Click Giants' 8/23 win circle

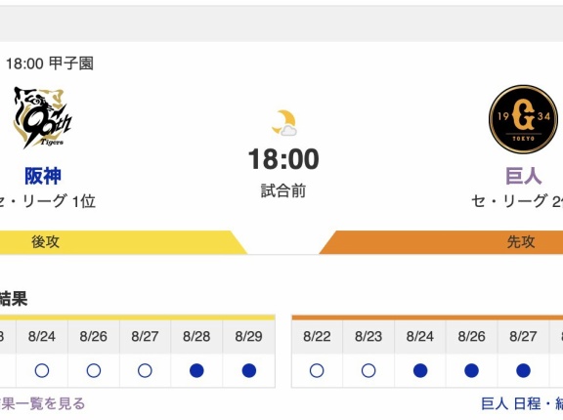368,370
